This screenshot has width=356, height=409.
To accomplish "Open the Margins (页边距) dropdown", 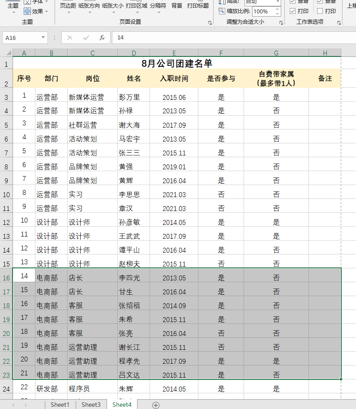I will tap(68, 7).
